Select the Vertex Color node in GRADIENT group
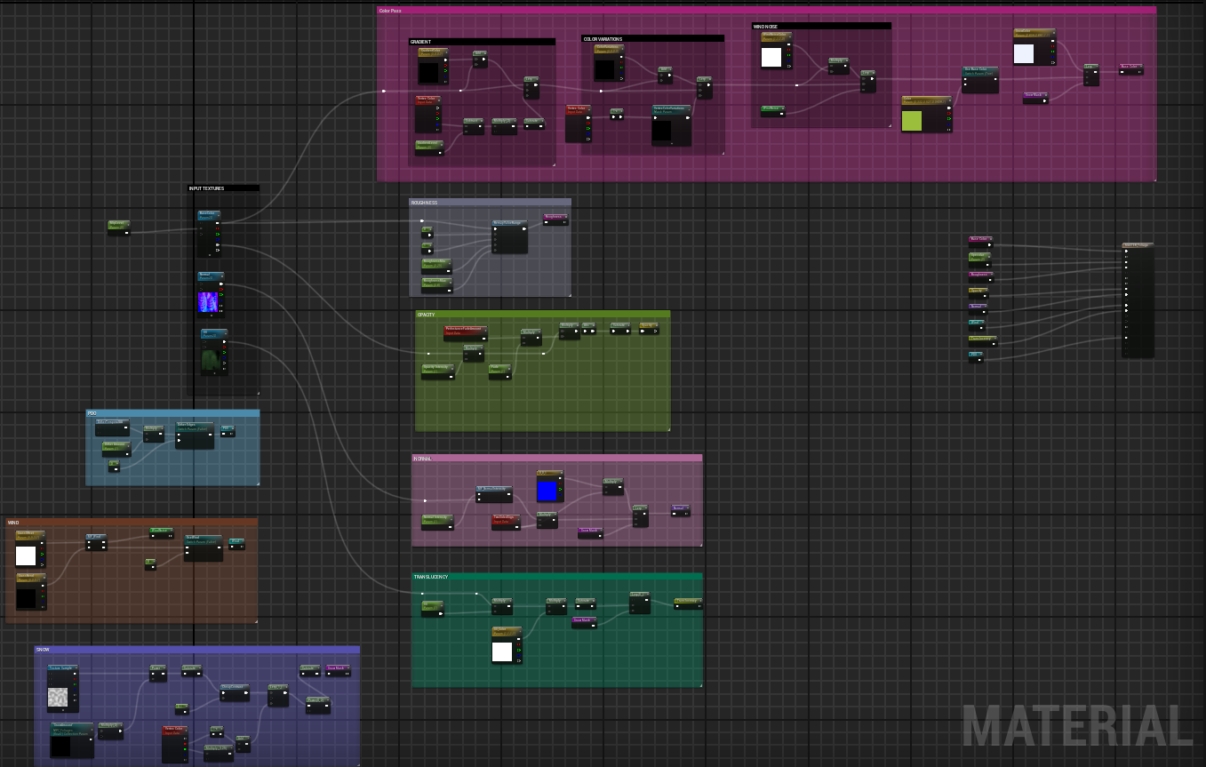Screen dimensions: 1206x767 (x=427, y=114)
